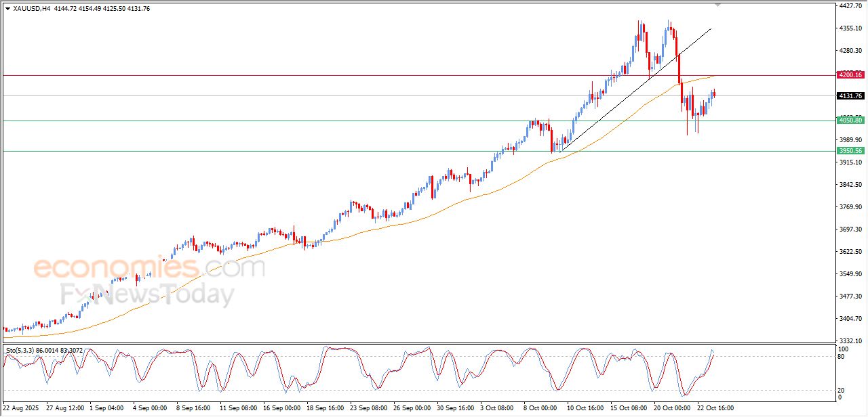Click the latest candlestick on the chart

click(714, 93)
